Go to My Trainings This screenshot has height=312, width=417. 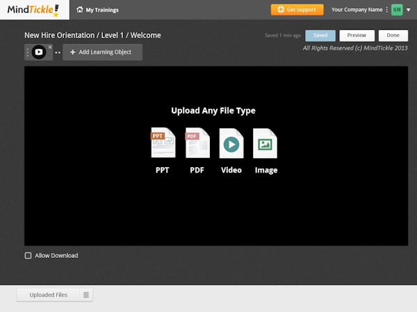[101, 10]
